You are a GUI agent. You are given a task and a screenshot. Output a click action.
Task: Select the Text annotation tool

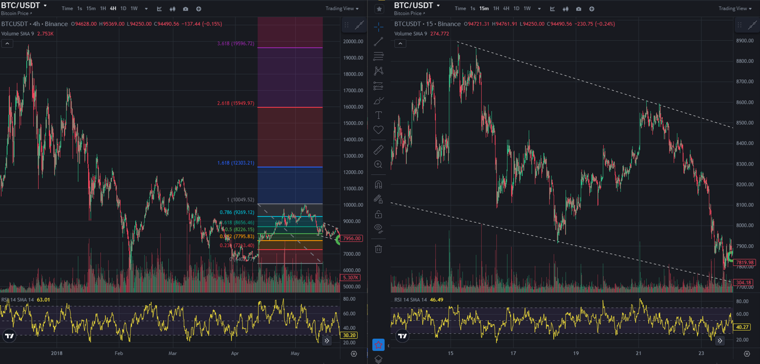[378, 115]
